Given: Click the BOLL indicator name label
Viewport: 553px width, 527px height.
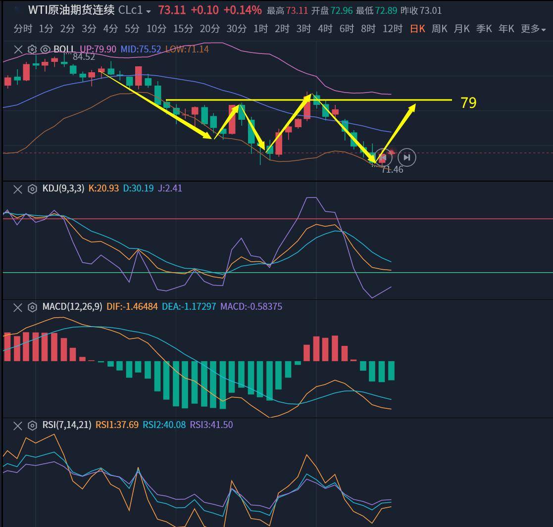Looking at the screenshot, I should (64, 49).
